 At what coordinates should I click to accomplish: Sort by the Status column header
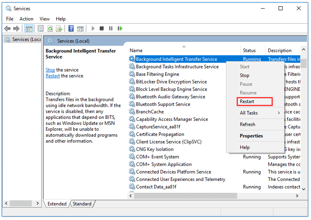click(x=253, y=51)
